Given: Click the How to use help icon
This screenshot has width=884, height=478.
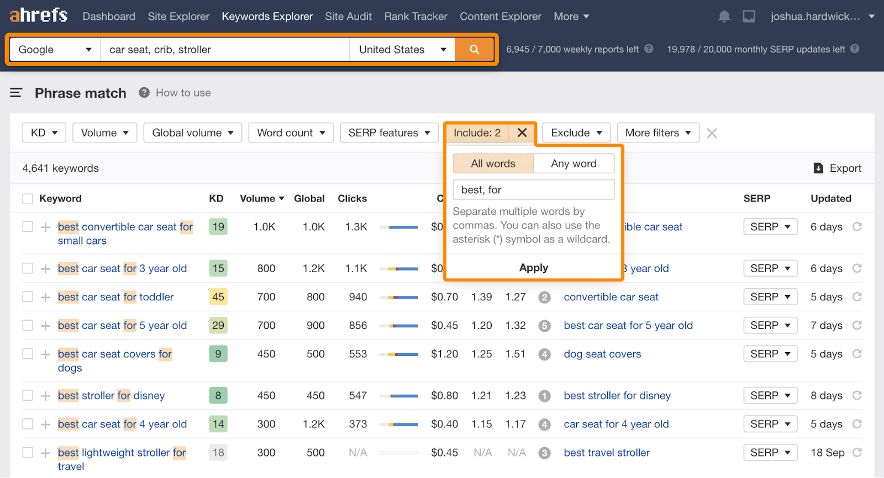Looking at the screenshot, I should (144, 93).
